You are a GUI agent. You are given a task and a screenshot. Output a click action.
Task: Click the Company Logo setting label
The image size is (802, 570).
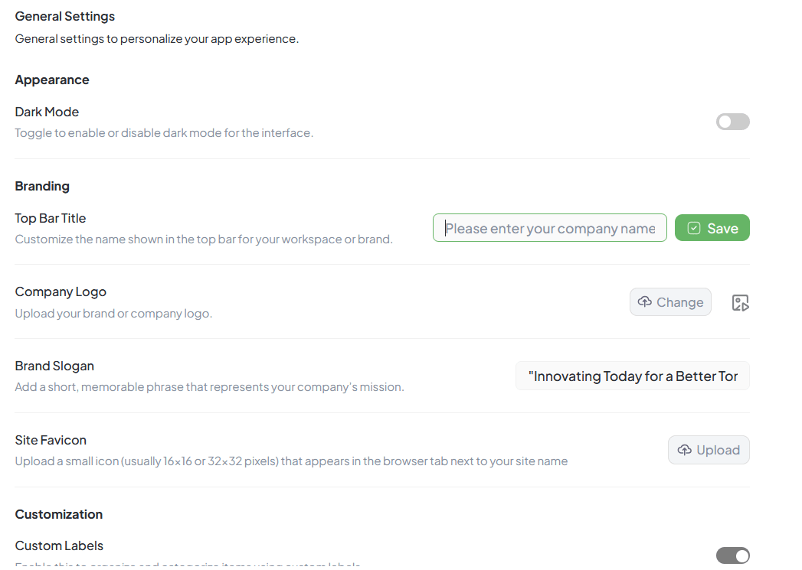pyautogui.click(x=61, y=292)
